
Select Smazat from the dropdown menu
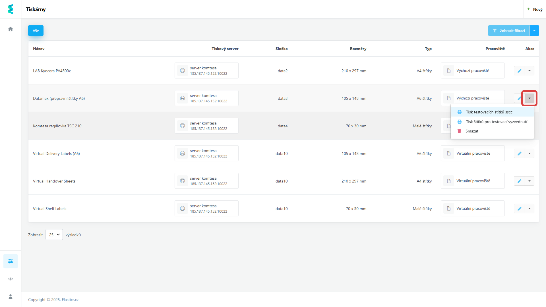point(472,131)
